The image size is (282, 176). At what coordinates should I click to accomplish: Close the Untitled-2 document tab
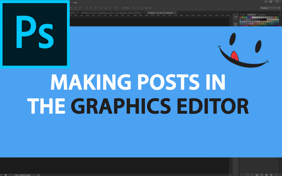pos(144,13)
